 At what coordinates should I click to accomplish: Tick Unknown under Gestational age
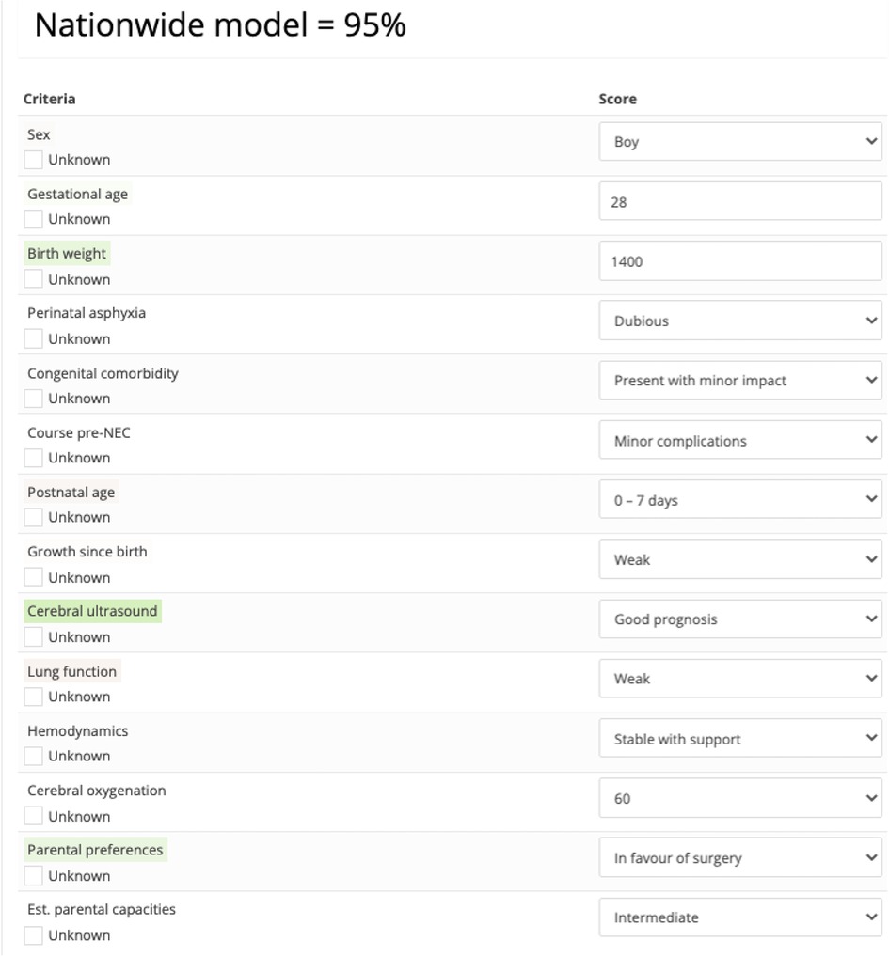pos(33,219)
